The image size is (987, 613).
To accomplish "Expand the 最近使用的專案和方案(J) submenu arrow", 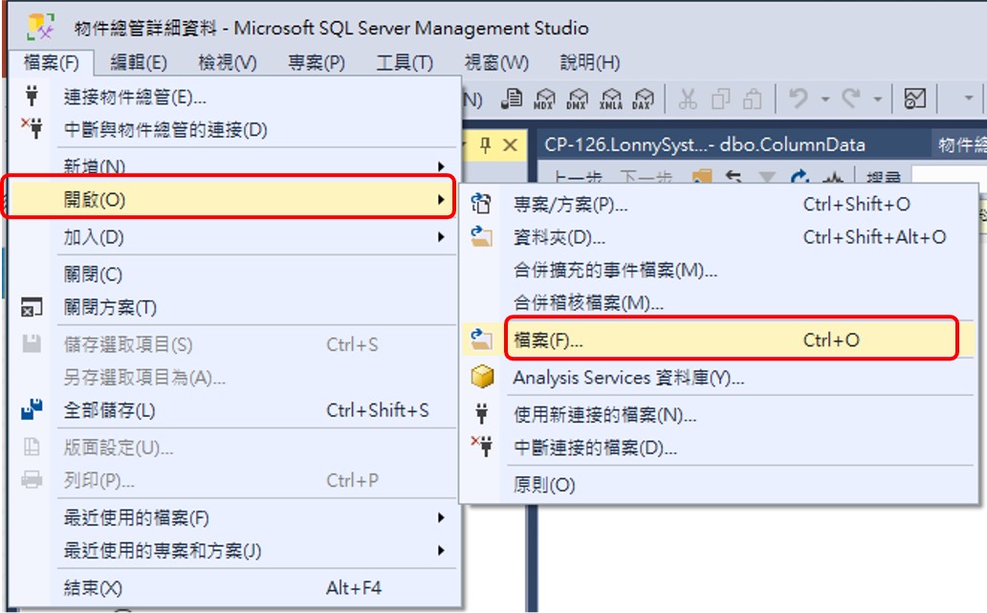I will 441,550.
